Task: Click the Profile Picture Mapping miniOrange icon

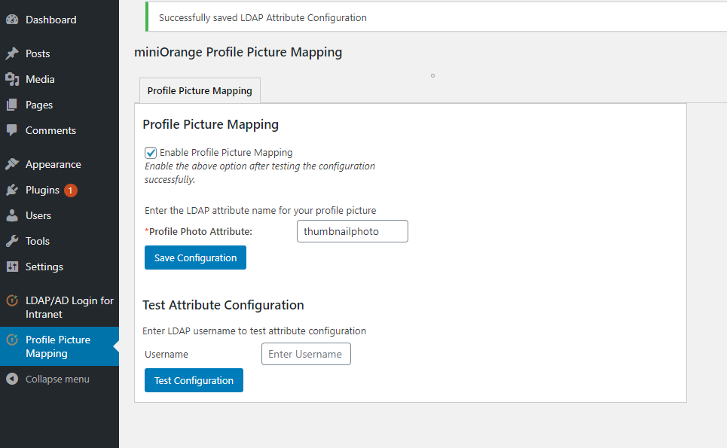Action: point(13,340)
